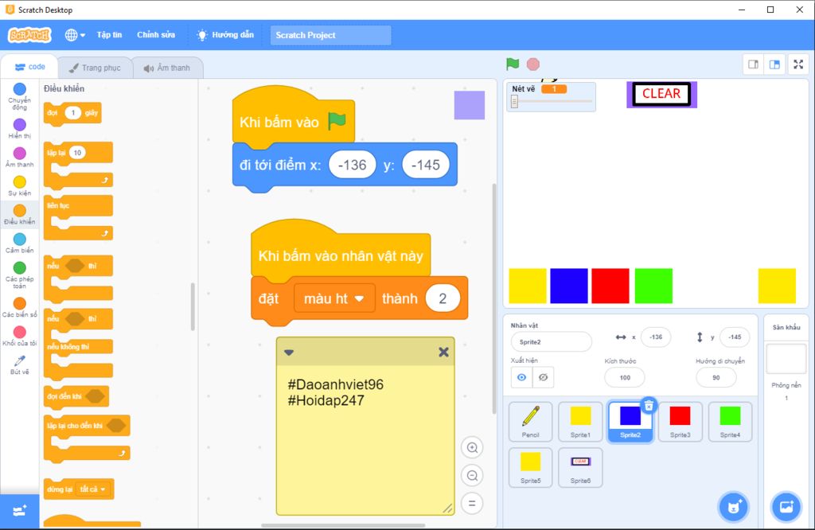This screenshot has width=815, height=530.
Task: Close the yellow comment note
Action: click(x=443, y=353)
